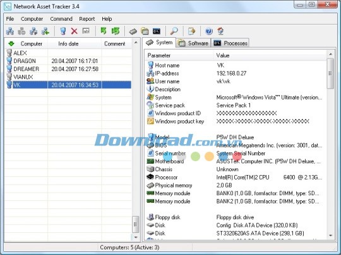Open the Help menu
This screenshot has width=341, height=255.
[x=107, y=19]
